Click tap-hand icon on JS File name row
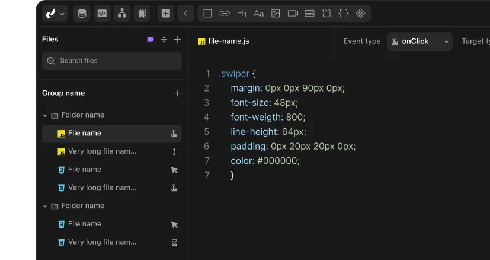This screenshot has width=490, height=260. click(x=174, y=134)
